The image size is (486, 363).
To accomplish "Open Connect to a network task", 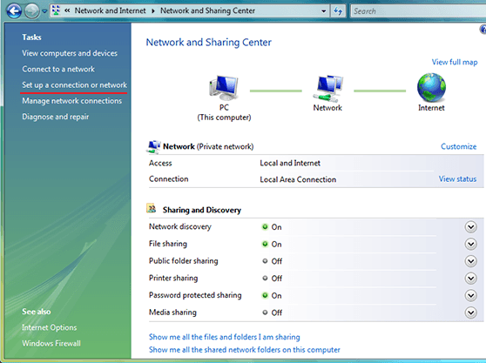I will (x=58, y=69).
